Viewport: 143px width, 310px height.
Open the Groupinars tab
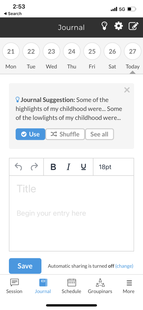point(100,286)
